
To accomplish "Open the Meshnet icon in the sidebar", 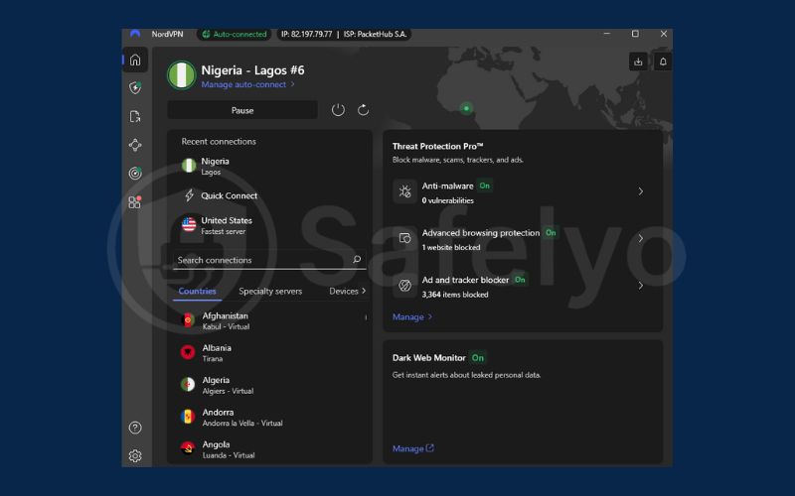I will pos(135,145).
